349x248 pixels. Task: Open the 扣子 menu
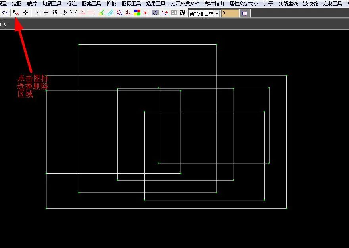click(x=268, y=4)
